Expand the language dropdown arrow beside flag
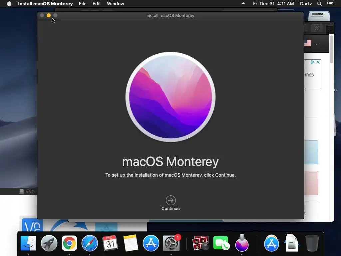The width and height of the screenshot is (341, 256). click(x=317, y=44)
